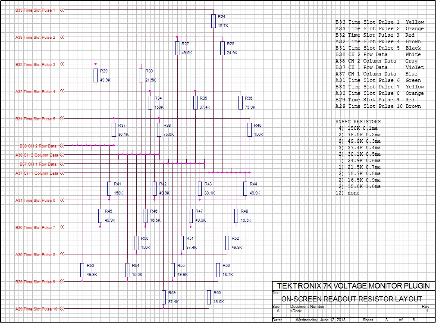Screen dimensions: 436x323
Task: Select resistor R38 symbol
Action: click(x=159, y=130)
